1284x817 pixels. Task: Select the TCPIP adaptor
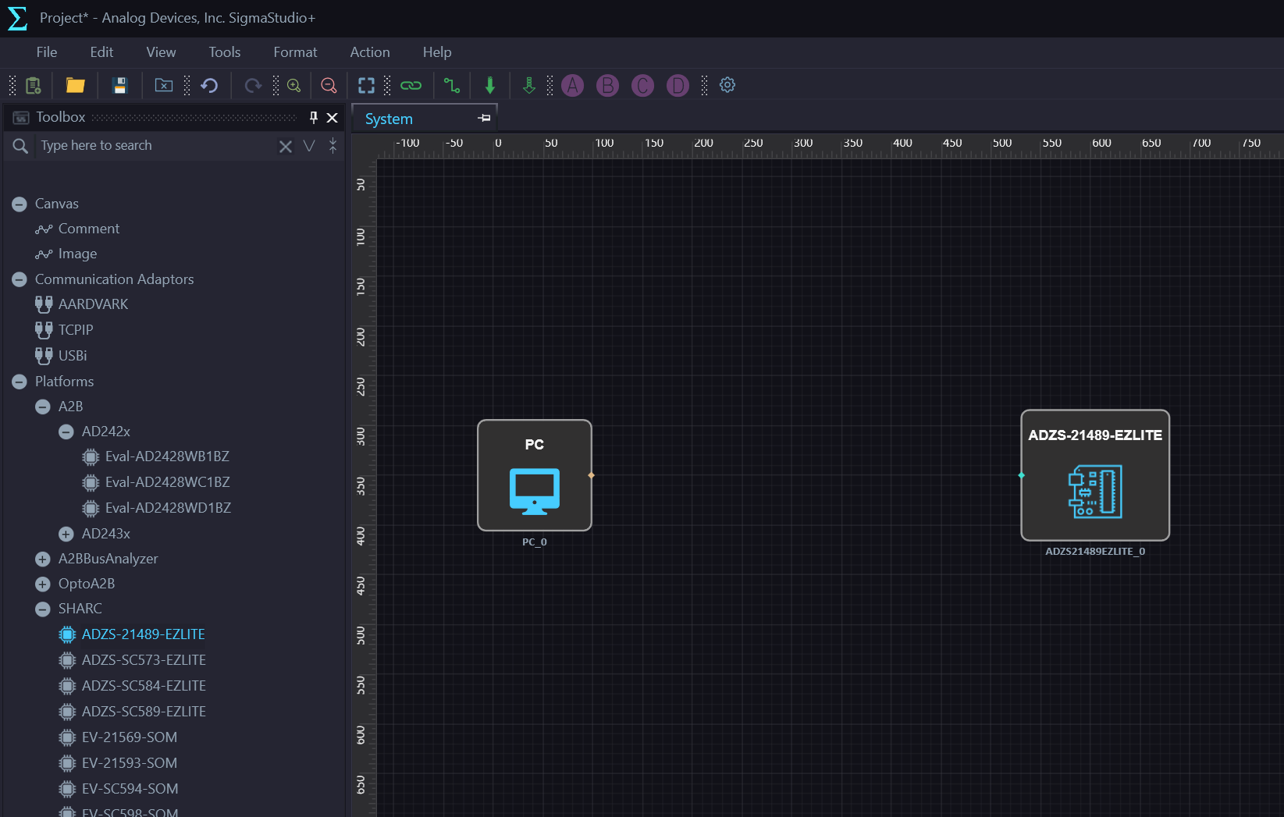[76, 330]
